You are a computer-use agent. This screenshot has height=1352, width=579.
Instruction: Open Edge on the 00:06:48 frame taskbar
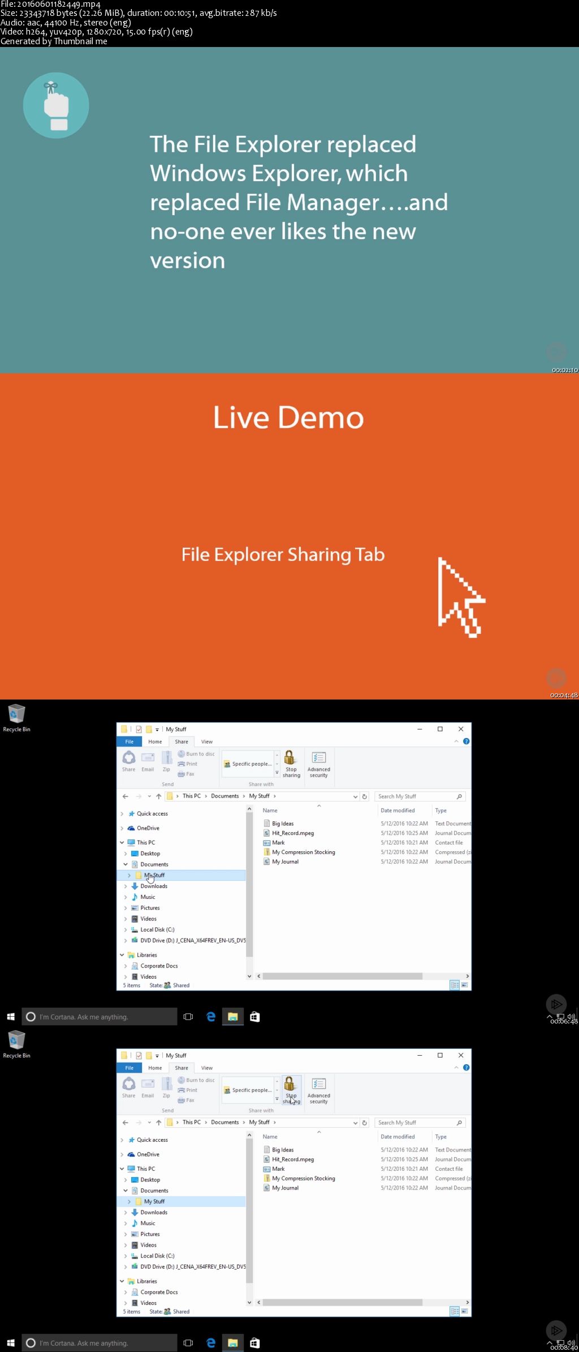211,1017
